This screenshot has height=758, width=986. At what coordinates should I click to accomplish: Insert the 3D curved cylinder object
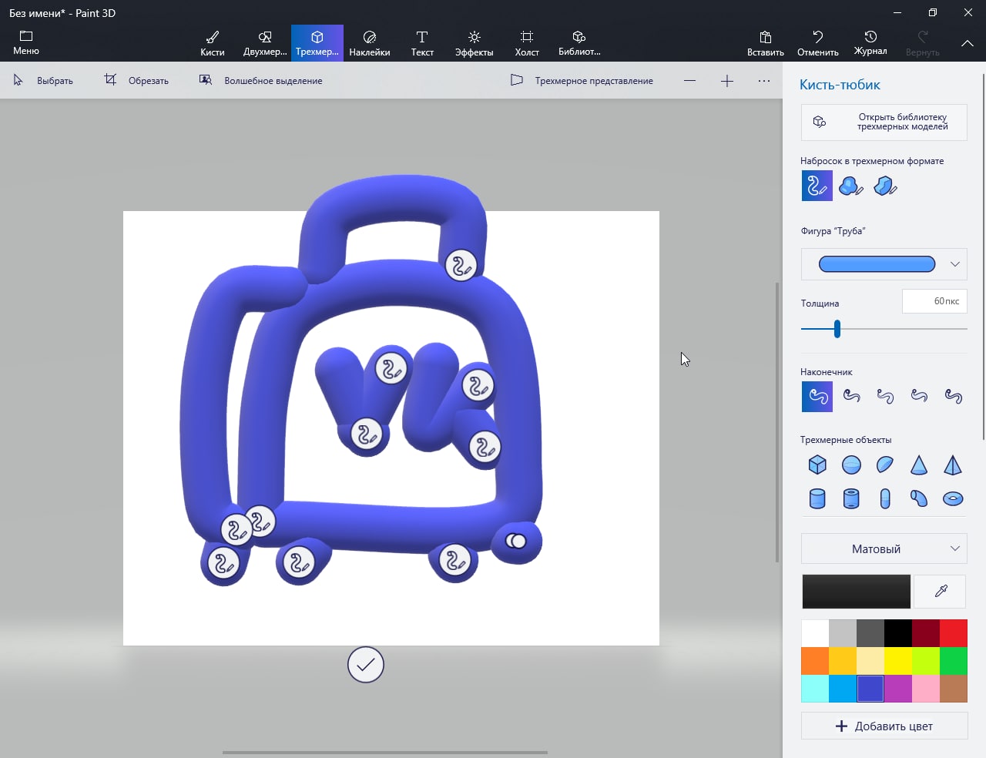(919, 498)
